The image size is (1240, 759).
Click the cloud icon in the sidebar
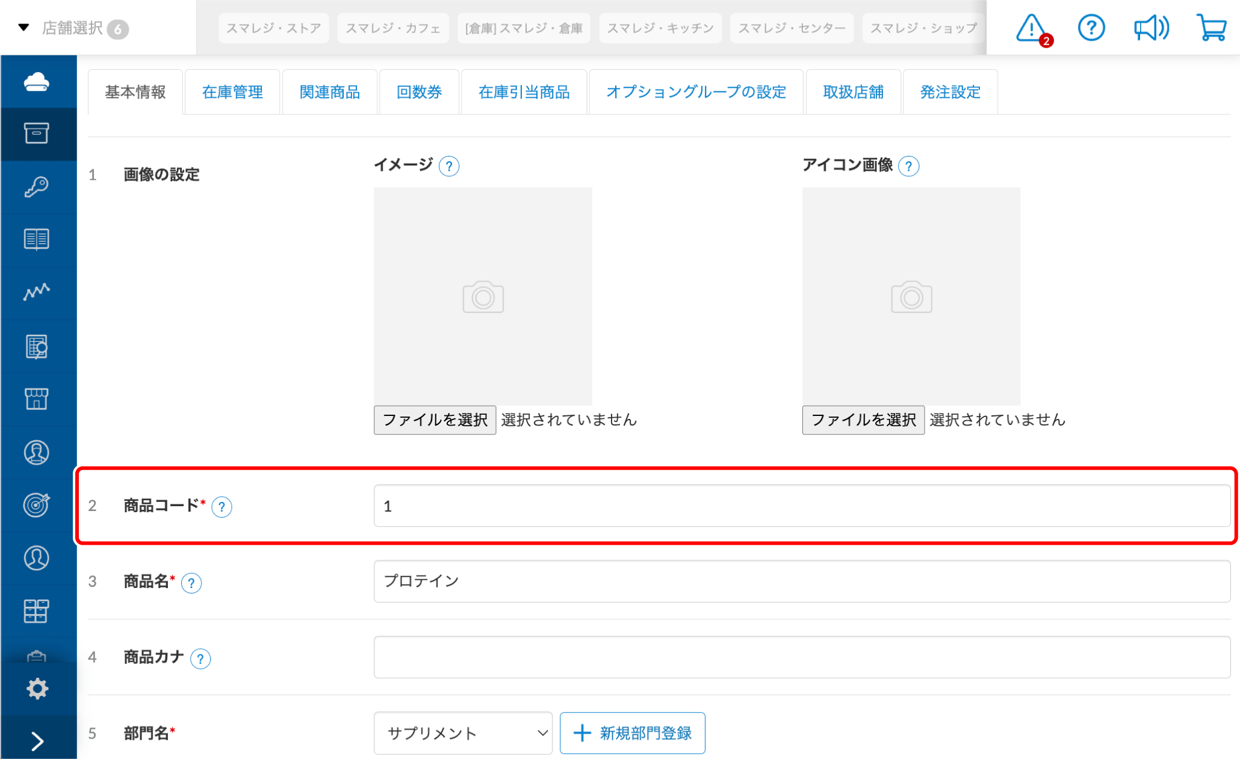(38, 82)
